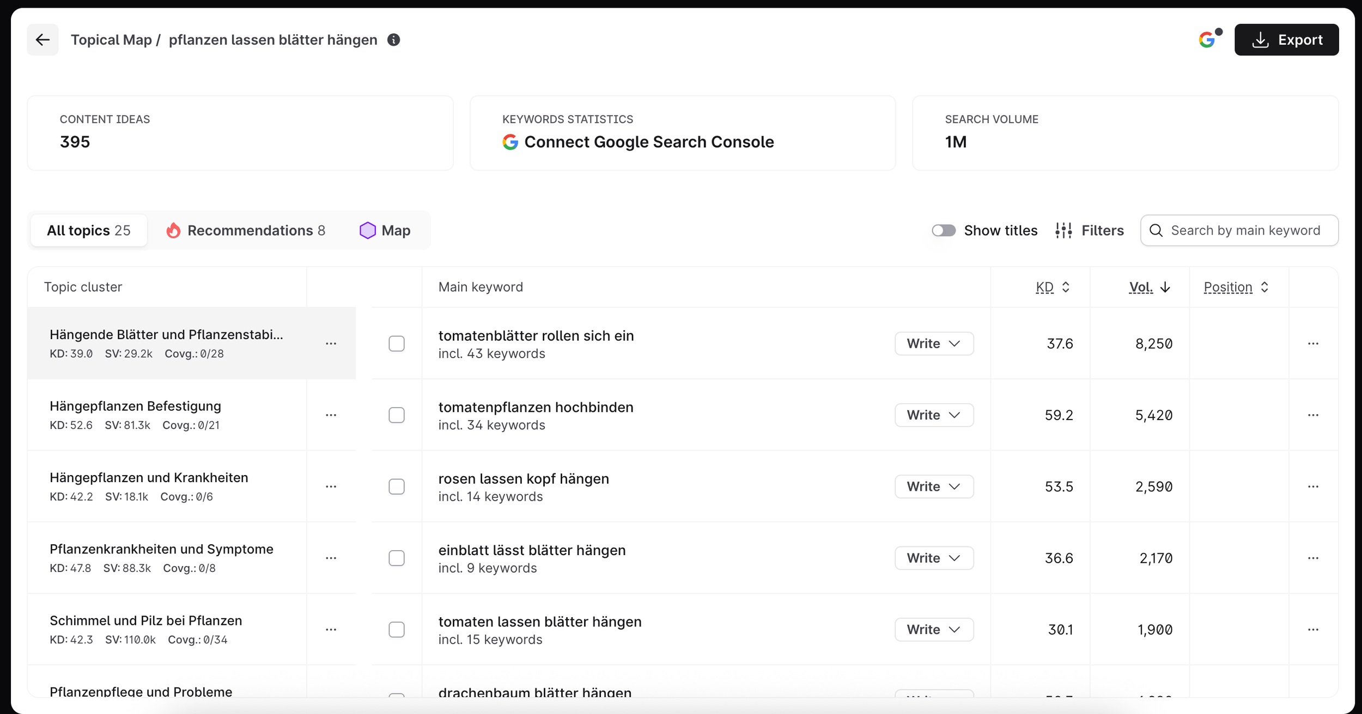Open the Map view hexagon icon
This screenshot has width=1362, height=714.
368,230
